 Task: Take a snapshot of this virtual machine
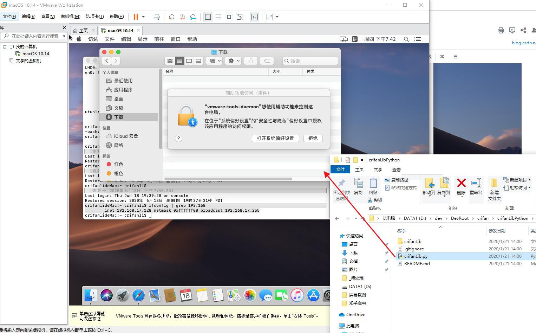(x=172, y=17)
